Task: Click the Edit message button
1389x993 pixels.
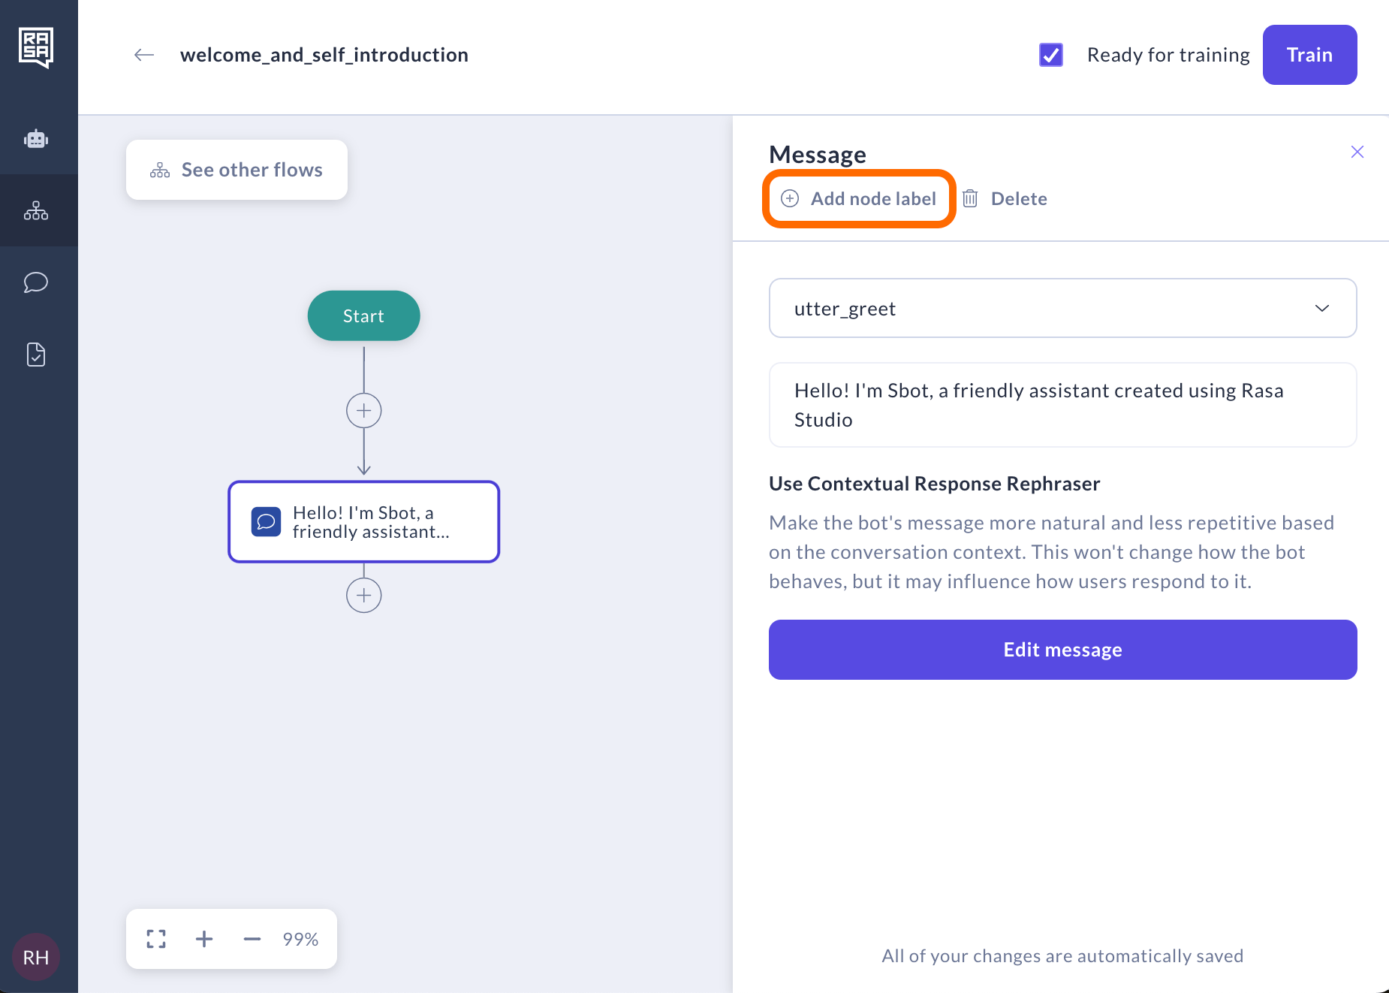Action: [1062, 650]
